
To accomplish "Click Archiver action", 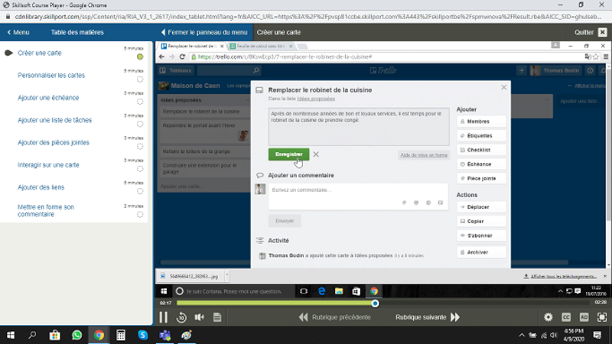I will point(481,252).
